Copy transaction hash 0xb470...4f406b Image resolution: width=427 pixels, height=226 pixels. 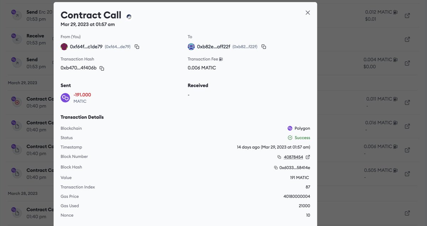pyautogui.click(x=102, y=68)
